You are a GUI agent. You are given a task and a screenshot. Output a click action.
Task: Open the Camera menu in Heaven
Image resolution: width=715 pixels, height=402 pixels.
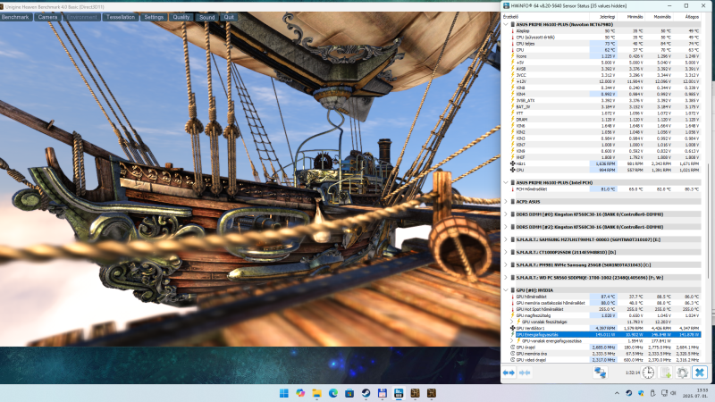tap(48, 17)
